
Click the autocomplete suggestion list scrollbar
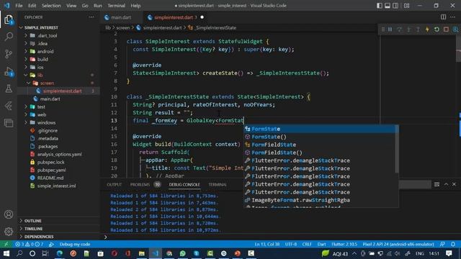click(x=397, y=149)
